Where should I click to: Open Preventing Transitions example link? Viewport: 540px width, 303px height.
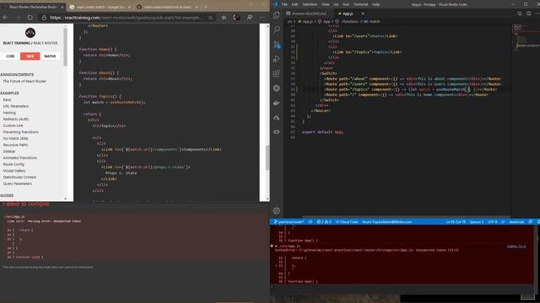click(20, 132)
